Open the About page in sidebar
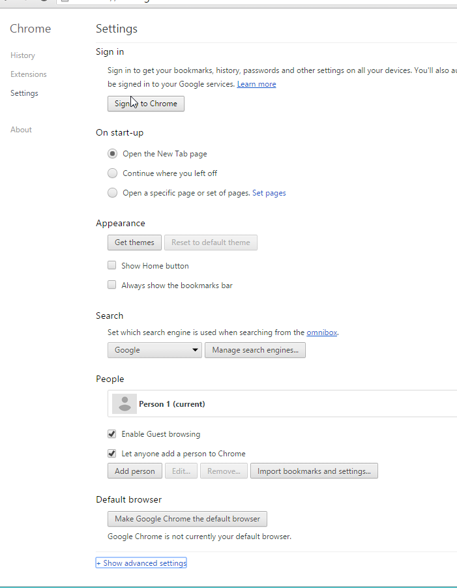The image size is (457, 588). (21, 130)
